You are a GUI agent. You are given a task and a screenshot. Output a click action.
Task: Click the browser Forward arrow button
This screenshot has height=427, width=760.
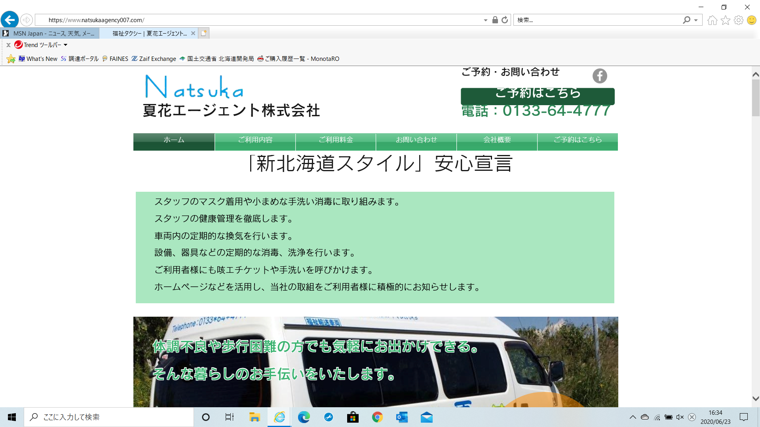27,20
